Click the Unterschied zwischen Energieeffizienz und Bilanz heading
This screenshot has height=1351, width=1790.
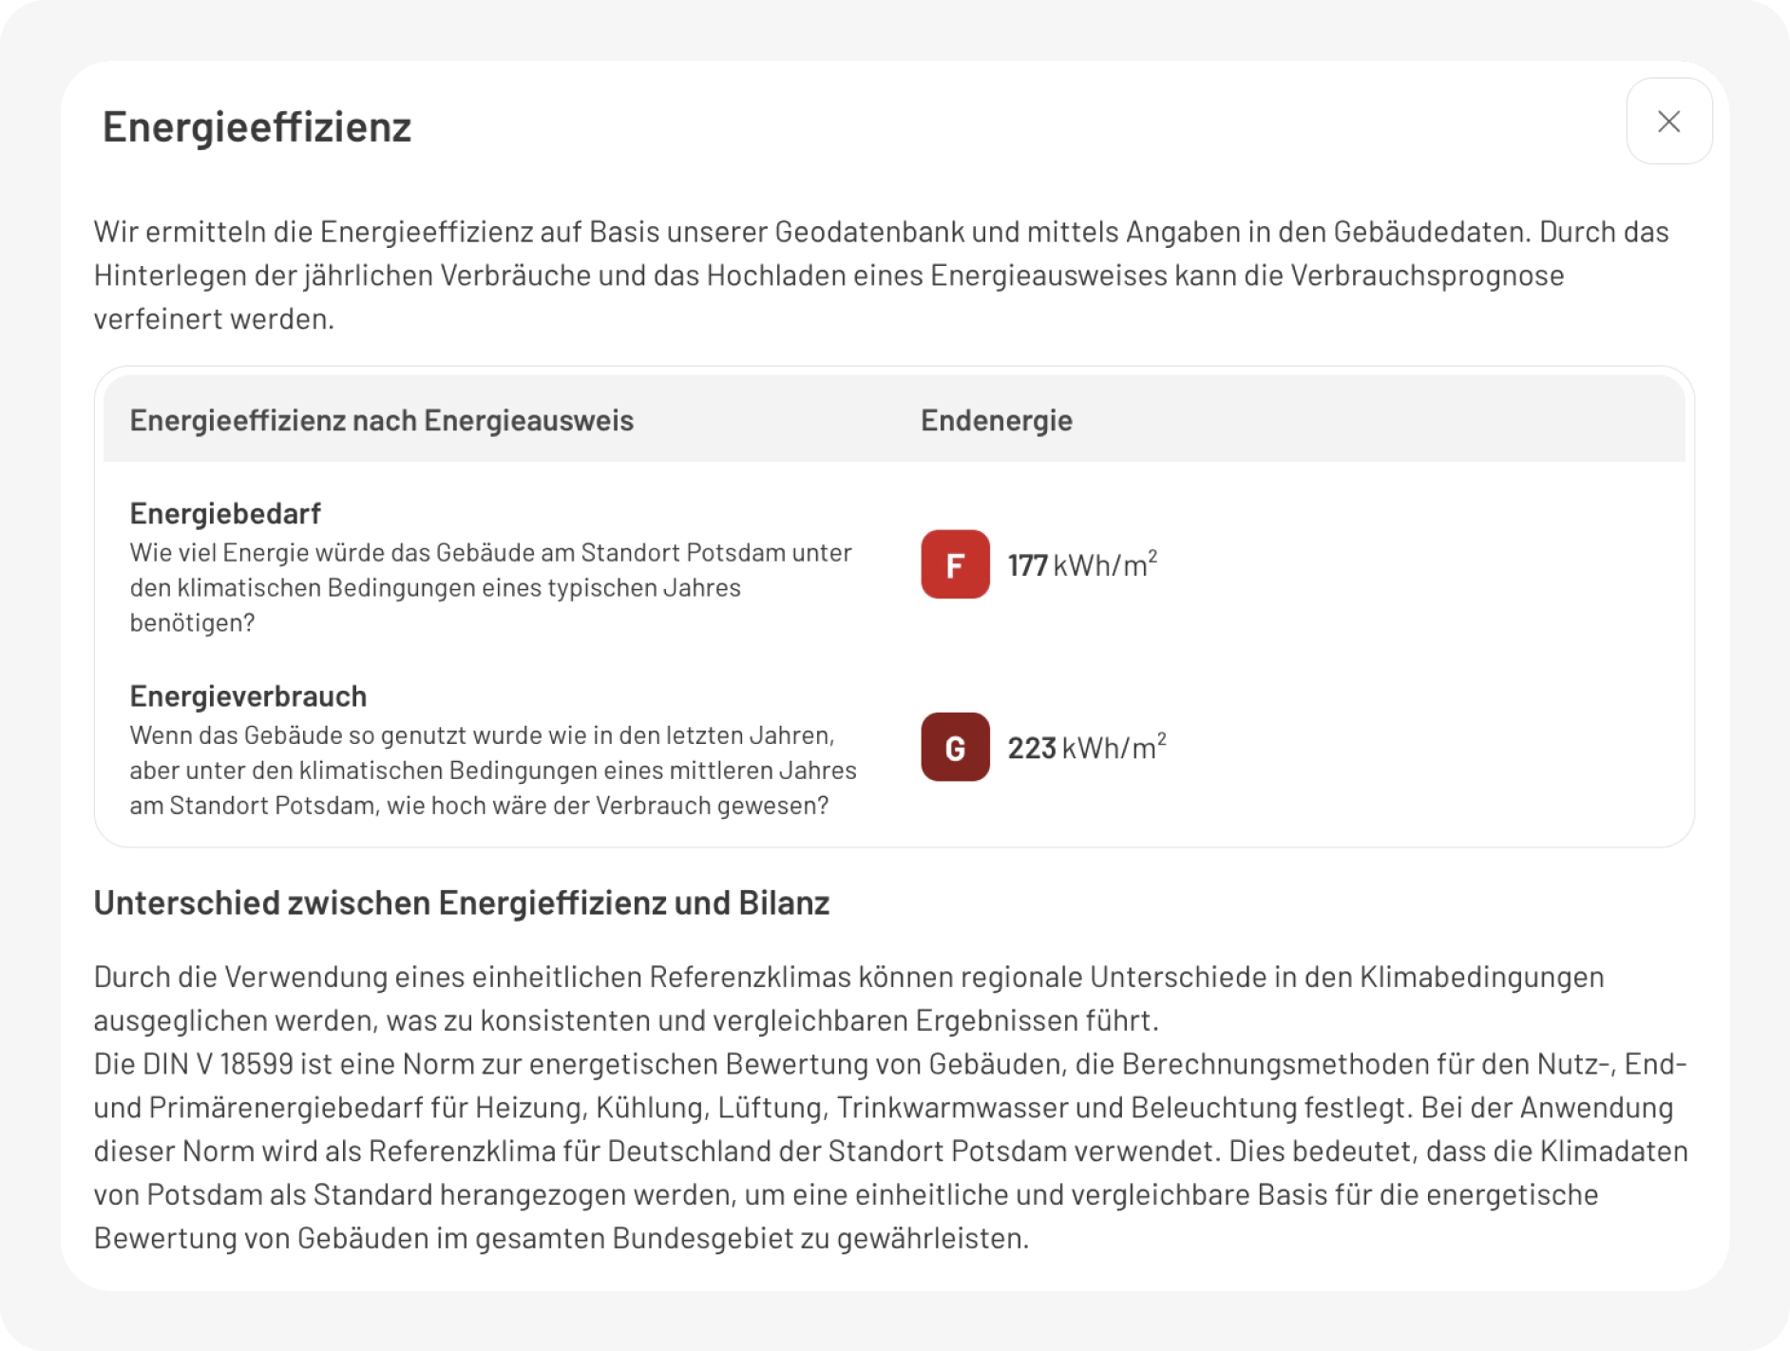coord(462,903)
